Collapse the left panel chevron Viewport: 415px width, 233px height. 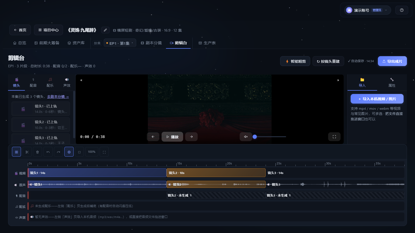click(81, 80)
